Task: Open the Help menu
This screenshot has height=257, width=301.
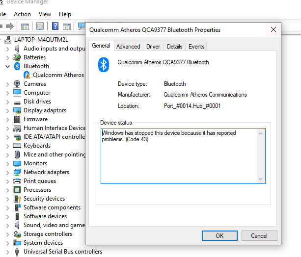Action: (65, 14)
